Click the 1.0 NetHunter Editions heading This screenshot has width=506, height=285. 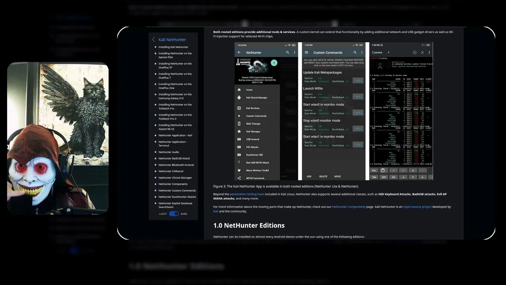(249, 225)
